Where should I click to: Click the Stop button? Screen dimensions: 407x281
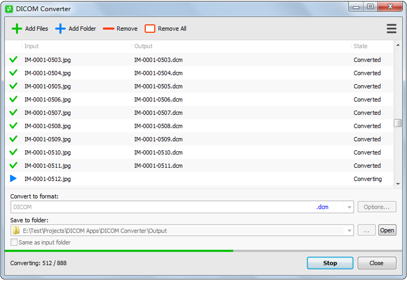pyautogui.click(x=330, y=263)
